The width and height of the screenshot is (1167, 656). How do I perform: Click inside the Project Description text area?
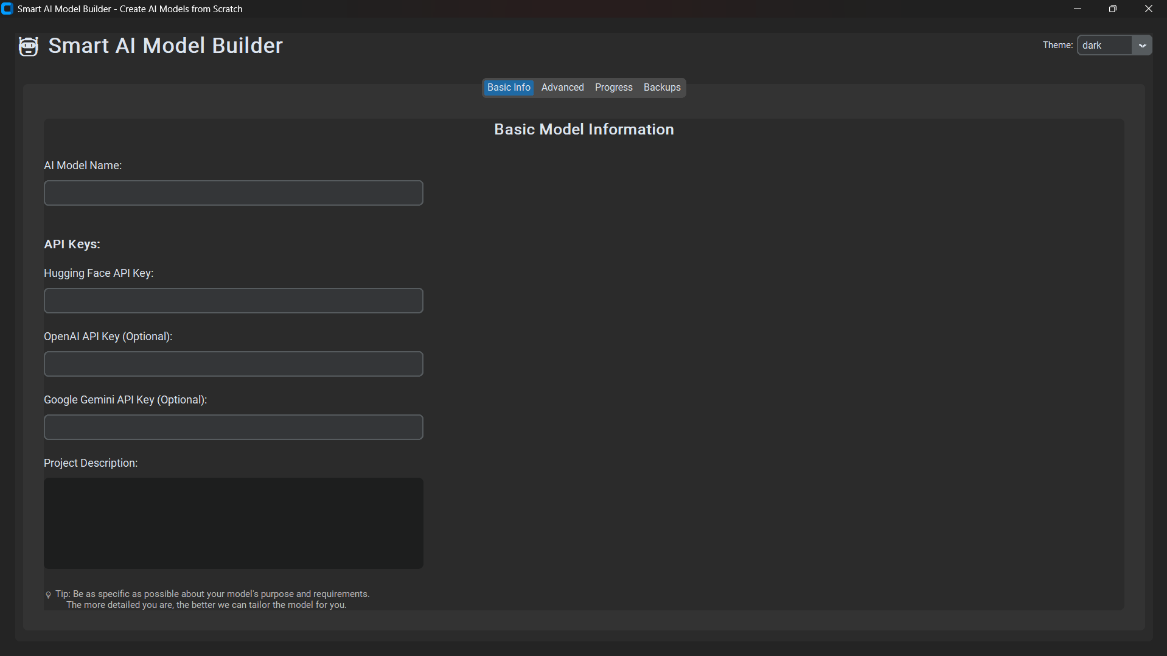233,523
